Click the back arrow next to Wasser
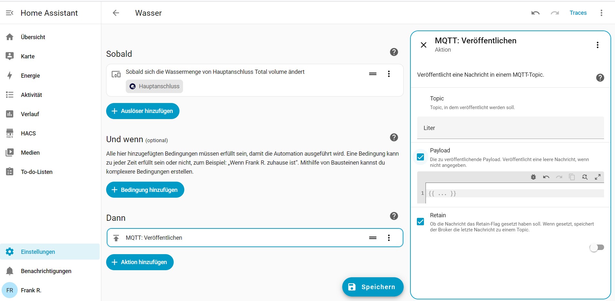 [x=116, y=13]
